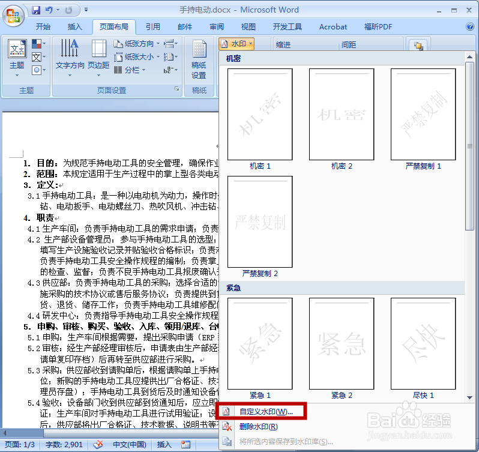Click macro recording icon in status bar

185,445
